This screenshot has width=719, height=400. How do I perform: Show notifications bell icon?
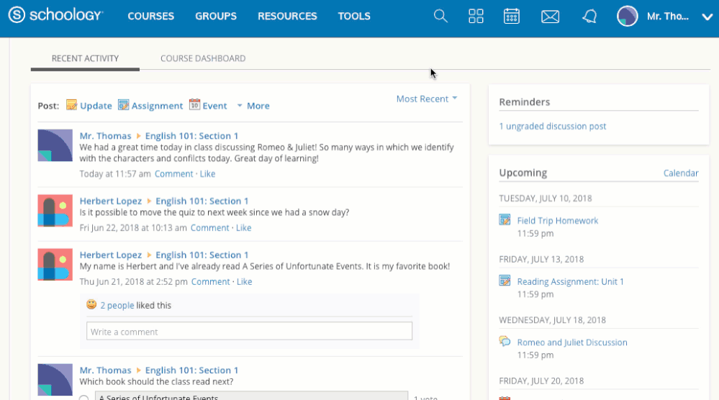click(589, 16)
